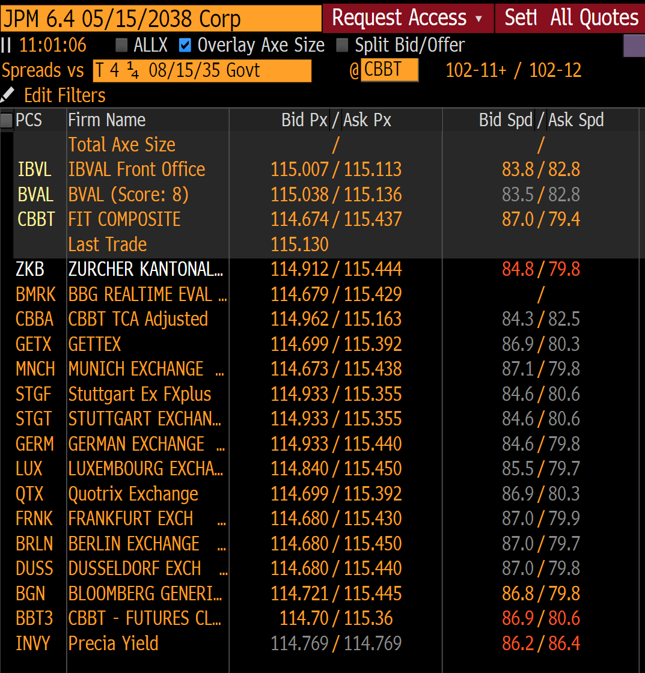Uncheck Overlay Axe Size checkbox
This screenshot has height=673, width=645.
pos(185,45)
